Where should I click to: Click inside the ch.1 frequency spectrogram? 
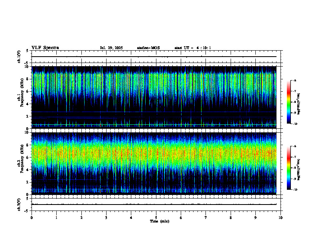154,97
